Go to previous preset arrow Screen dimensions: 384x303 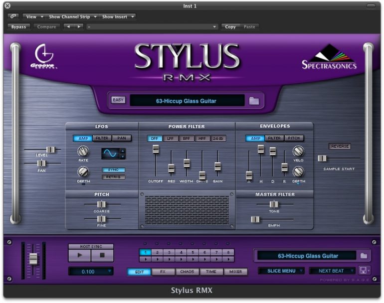tap(68, 26)
